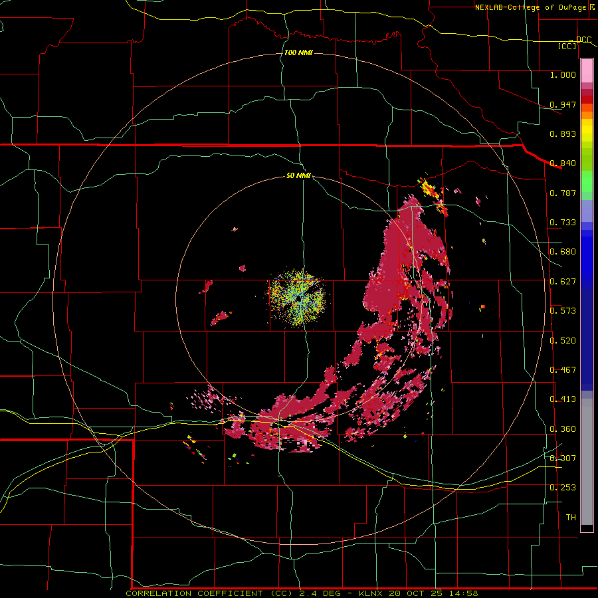598x598 pixels.
Task: Click the 50 NMI range ring label
Action: pyautogui.click(x=298, y=175)
